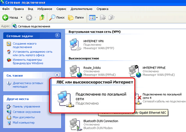Open the Правка menu
The width and height of the screenshot is (186, 132).
(19, 9)
